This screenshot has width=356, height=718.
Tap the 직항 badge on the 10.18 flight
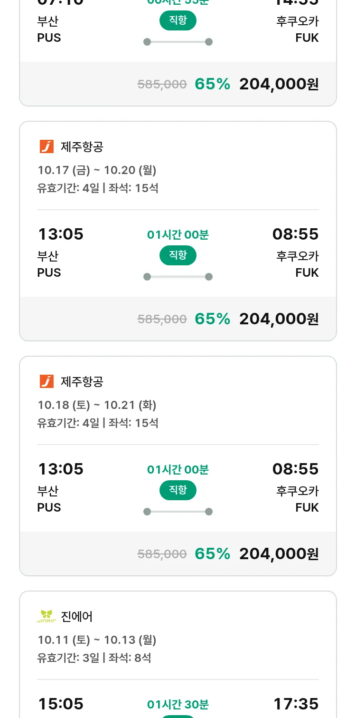(x=178, y=490)
